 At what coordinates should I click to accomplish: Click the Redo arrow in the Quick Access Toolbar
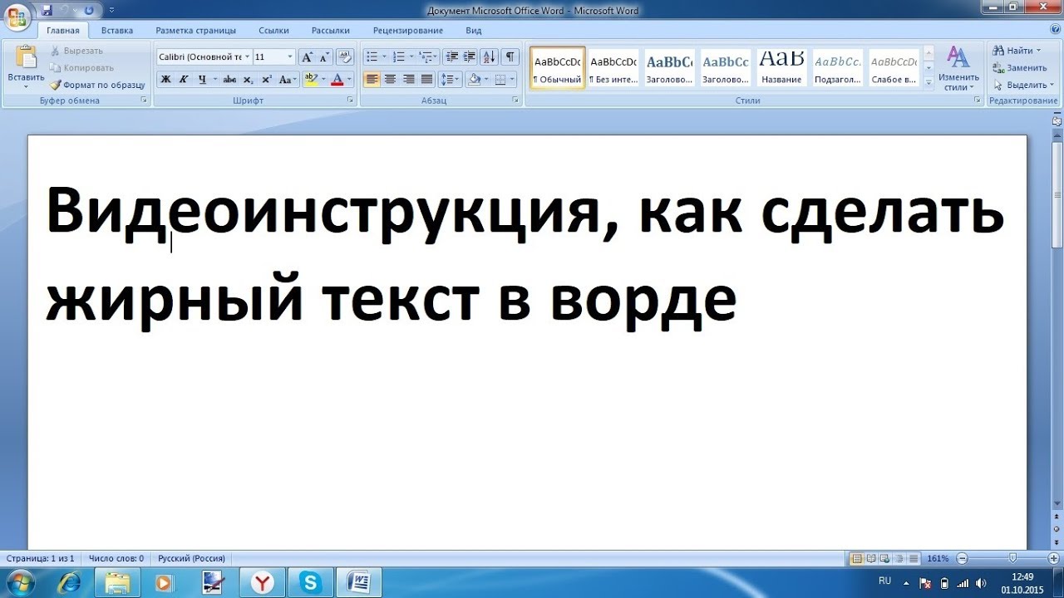coord(87,10)
